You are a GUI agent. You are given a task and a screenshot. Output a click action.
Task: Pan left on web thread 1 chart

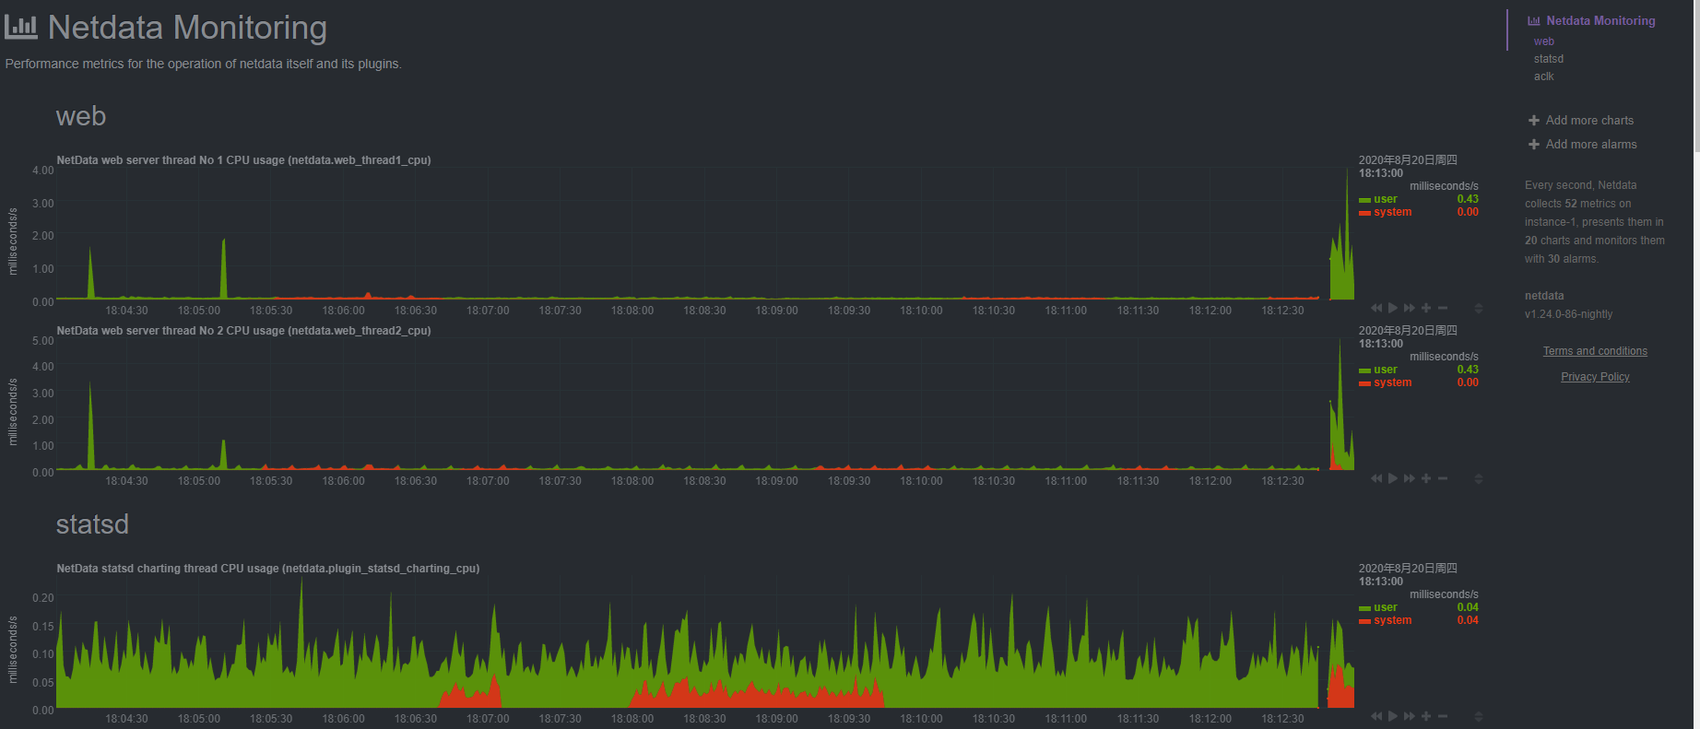click(1376, 308)
